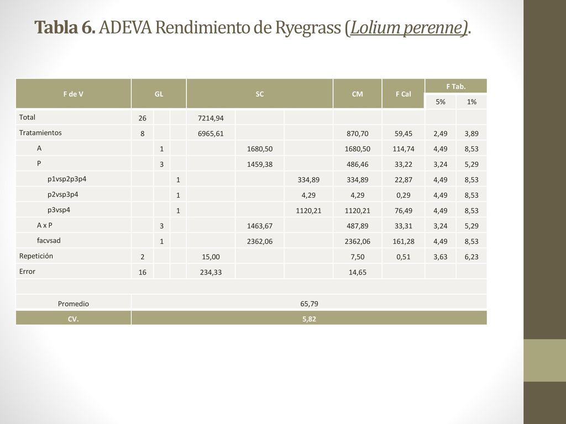Screen dimensions: 566x424
Task: Click the GL value '16'
Action: click(x=142, y=272)
